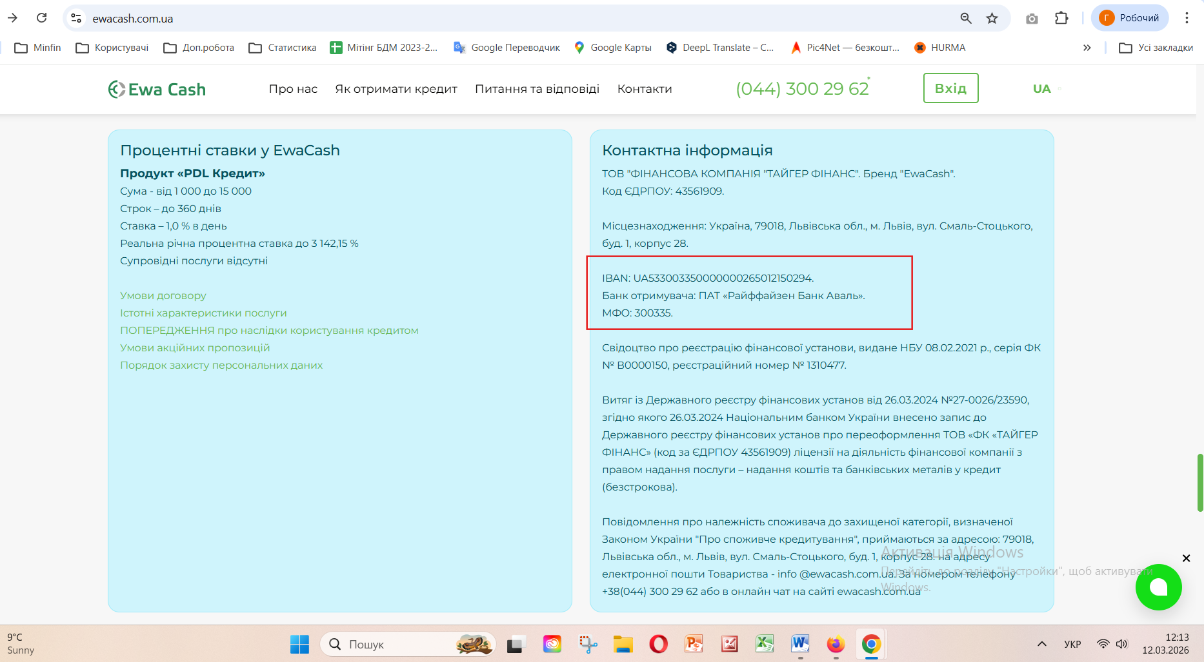Screen dimensions: 1204x662
Task: Open the volume speaker tray icon
Action: coord(1122,644)
